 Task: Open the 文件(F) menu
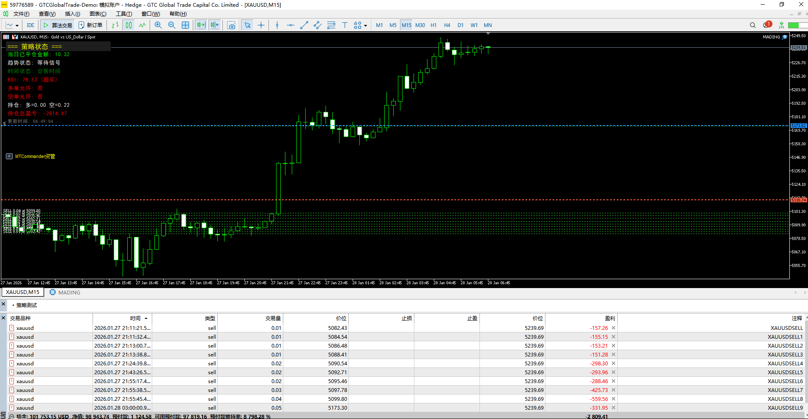point(21,14)
